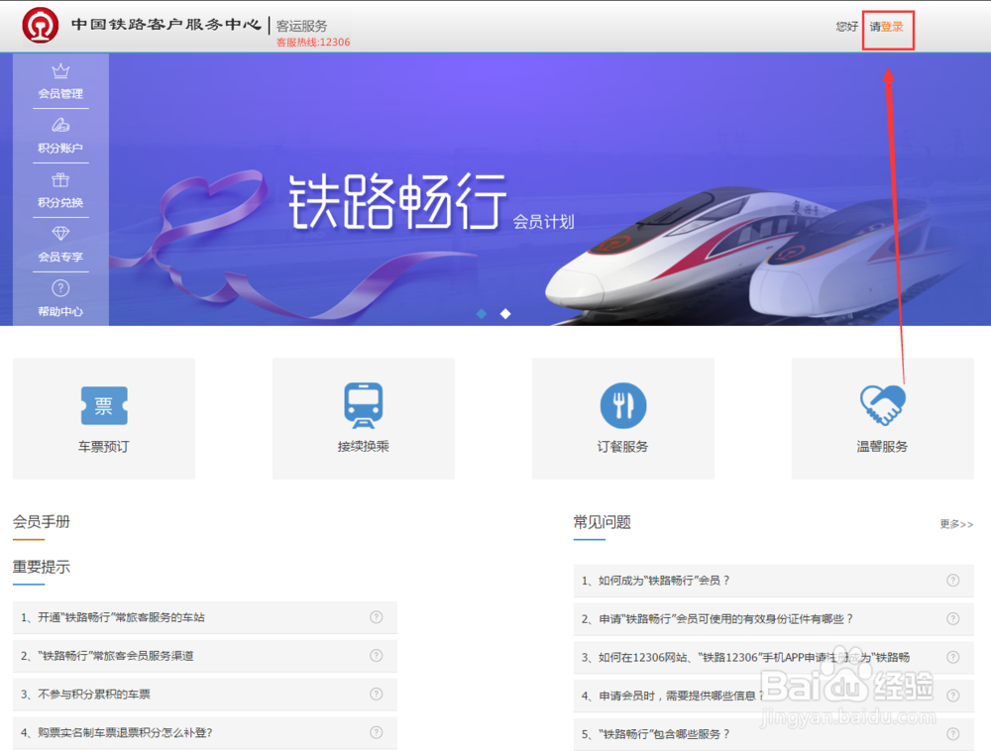The height and width of the screenshot is (751, 991).
Task: Click 客服热线:12306 hotline text
Action: tap(313, 42)
